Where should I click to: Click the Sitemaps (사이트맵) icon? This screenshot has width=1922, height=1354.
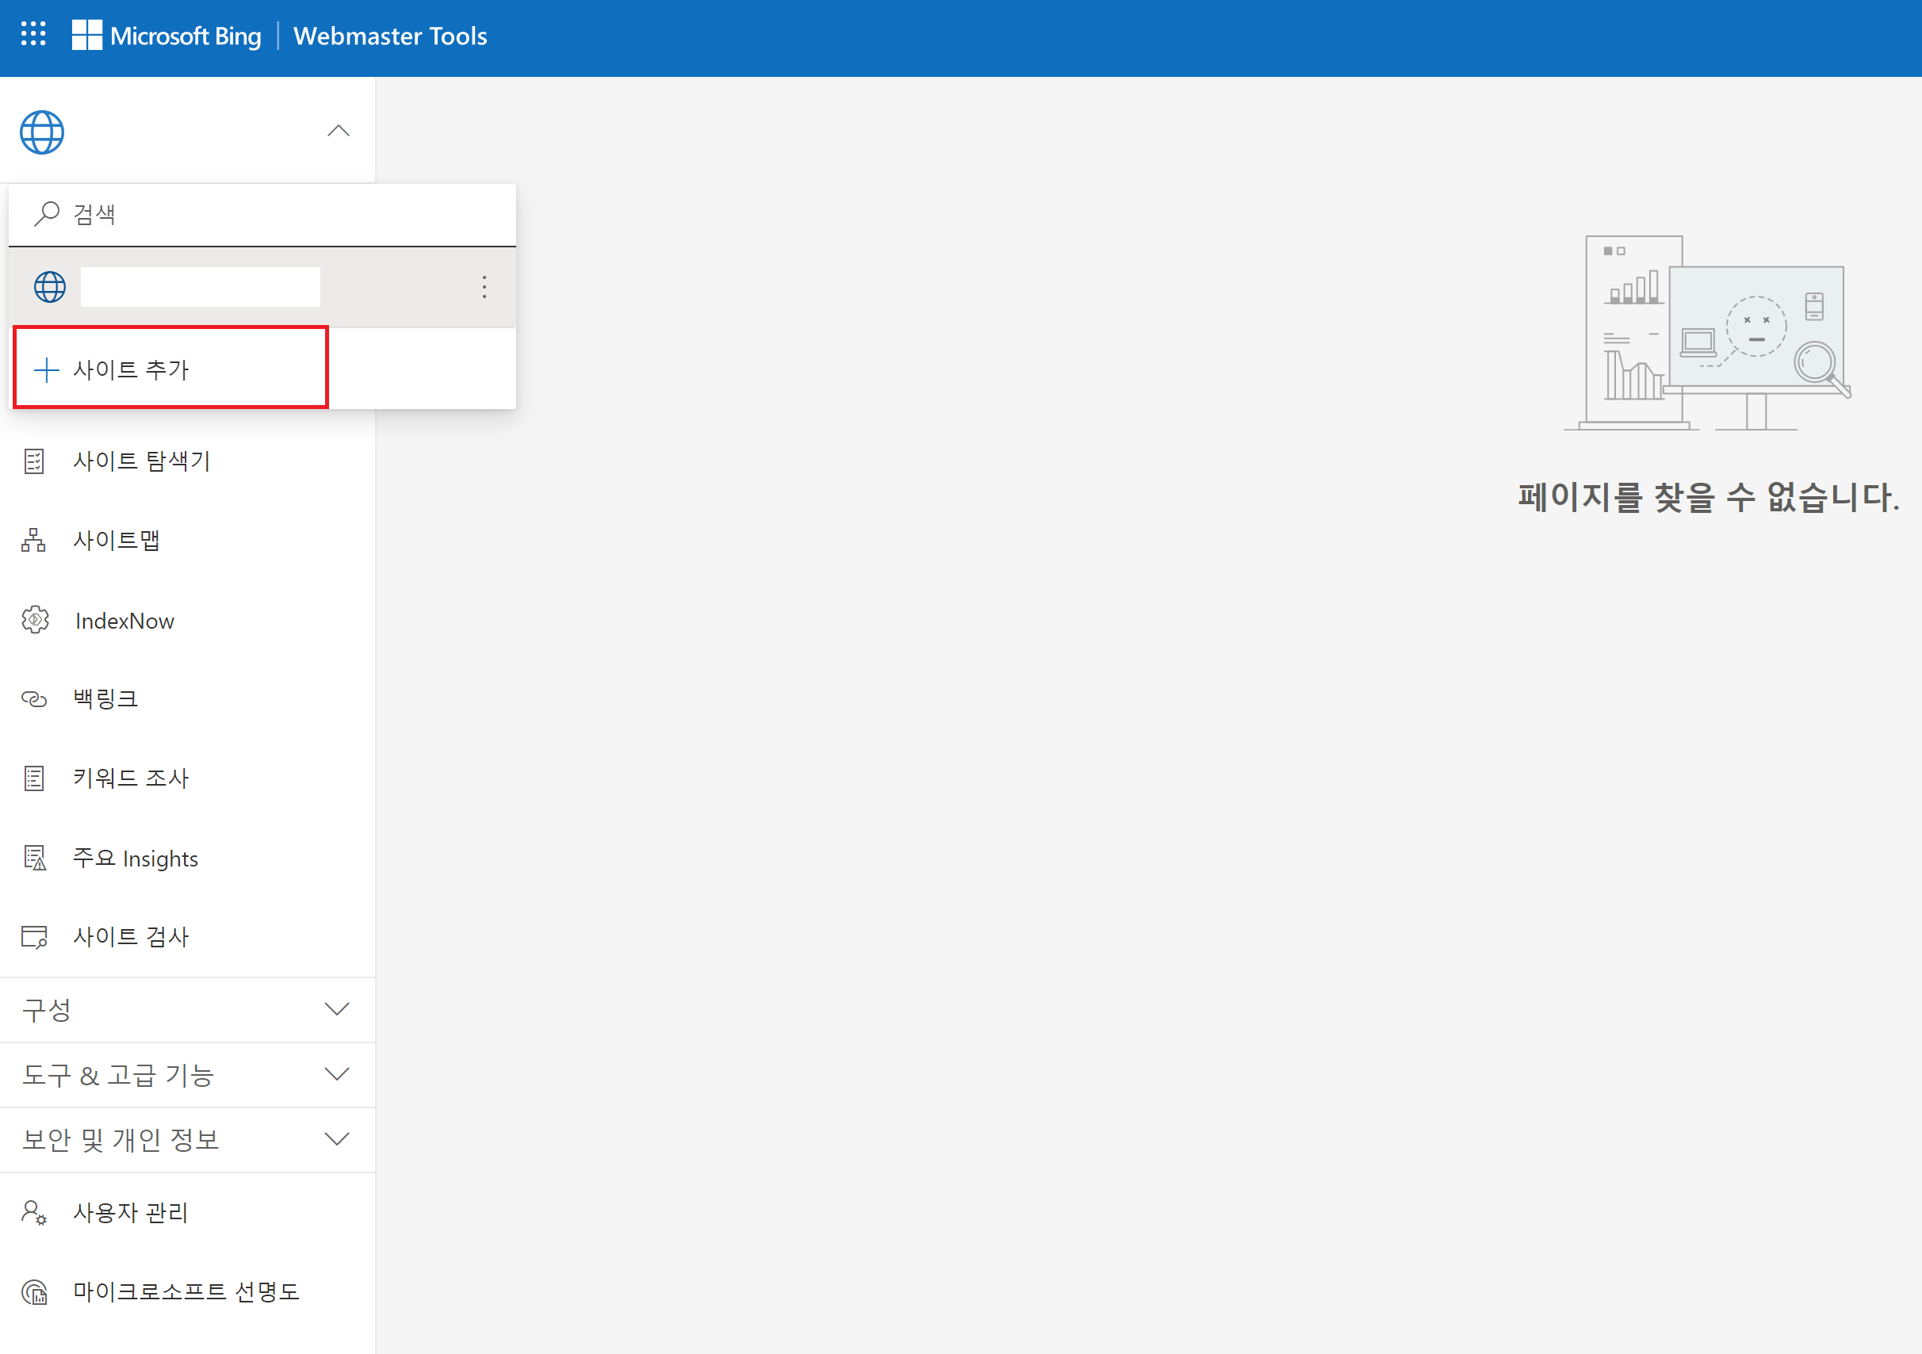click(33, 541)
